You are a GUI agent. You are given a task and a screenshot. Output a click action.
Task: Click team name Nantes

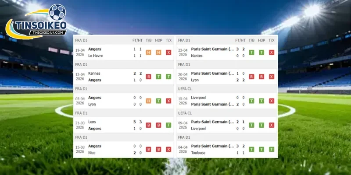[x=197, y=56]
